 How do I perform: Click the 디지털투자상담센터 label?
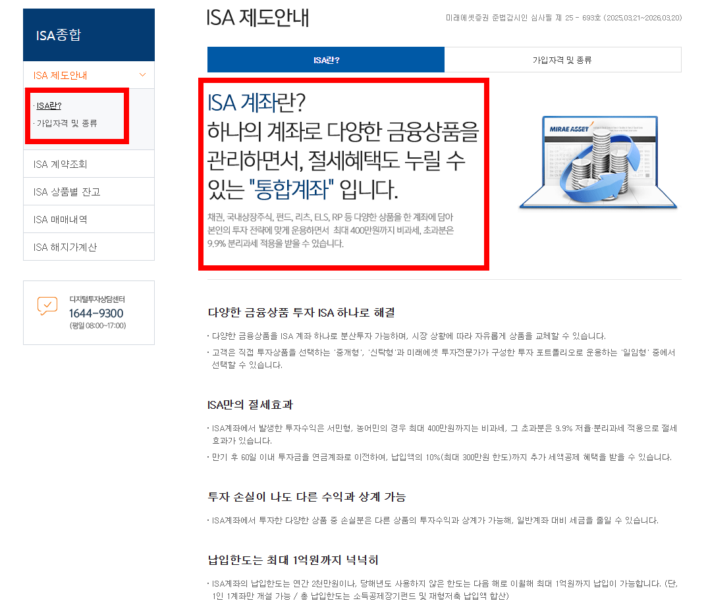point(97,300)
